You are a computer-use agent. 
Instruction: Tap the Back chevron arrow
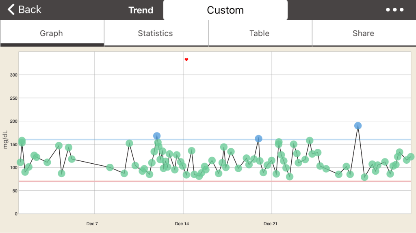click(x=11, y=9)
